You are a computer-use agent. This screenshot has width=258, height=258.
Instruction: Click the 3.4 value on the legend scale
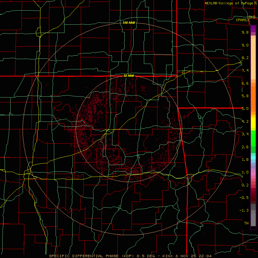click(245, 134)
